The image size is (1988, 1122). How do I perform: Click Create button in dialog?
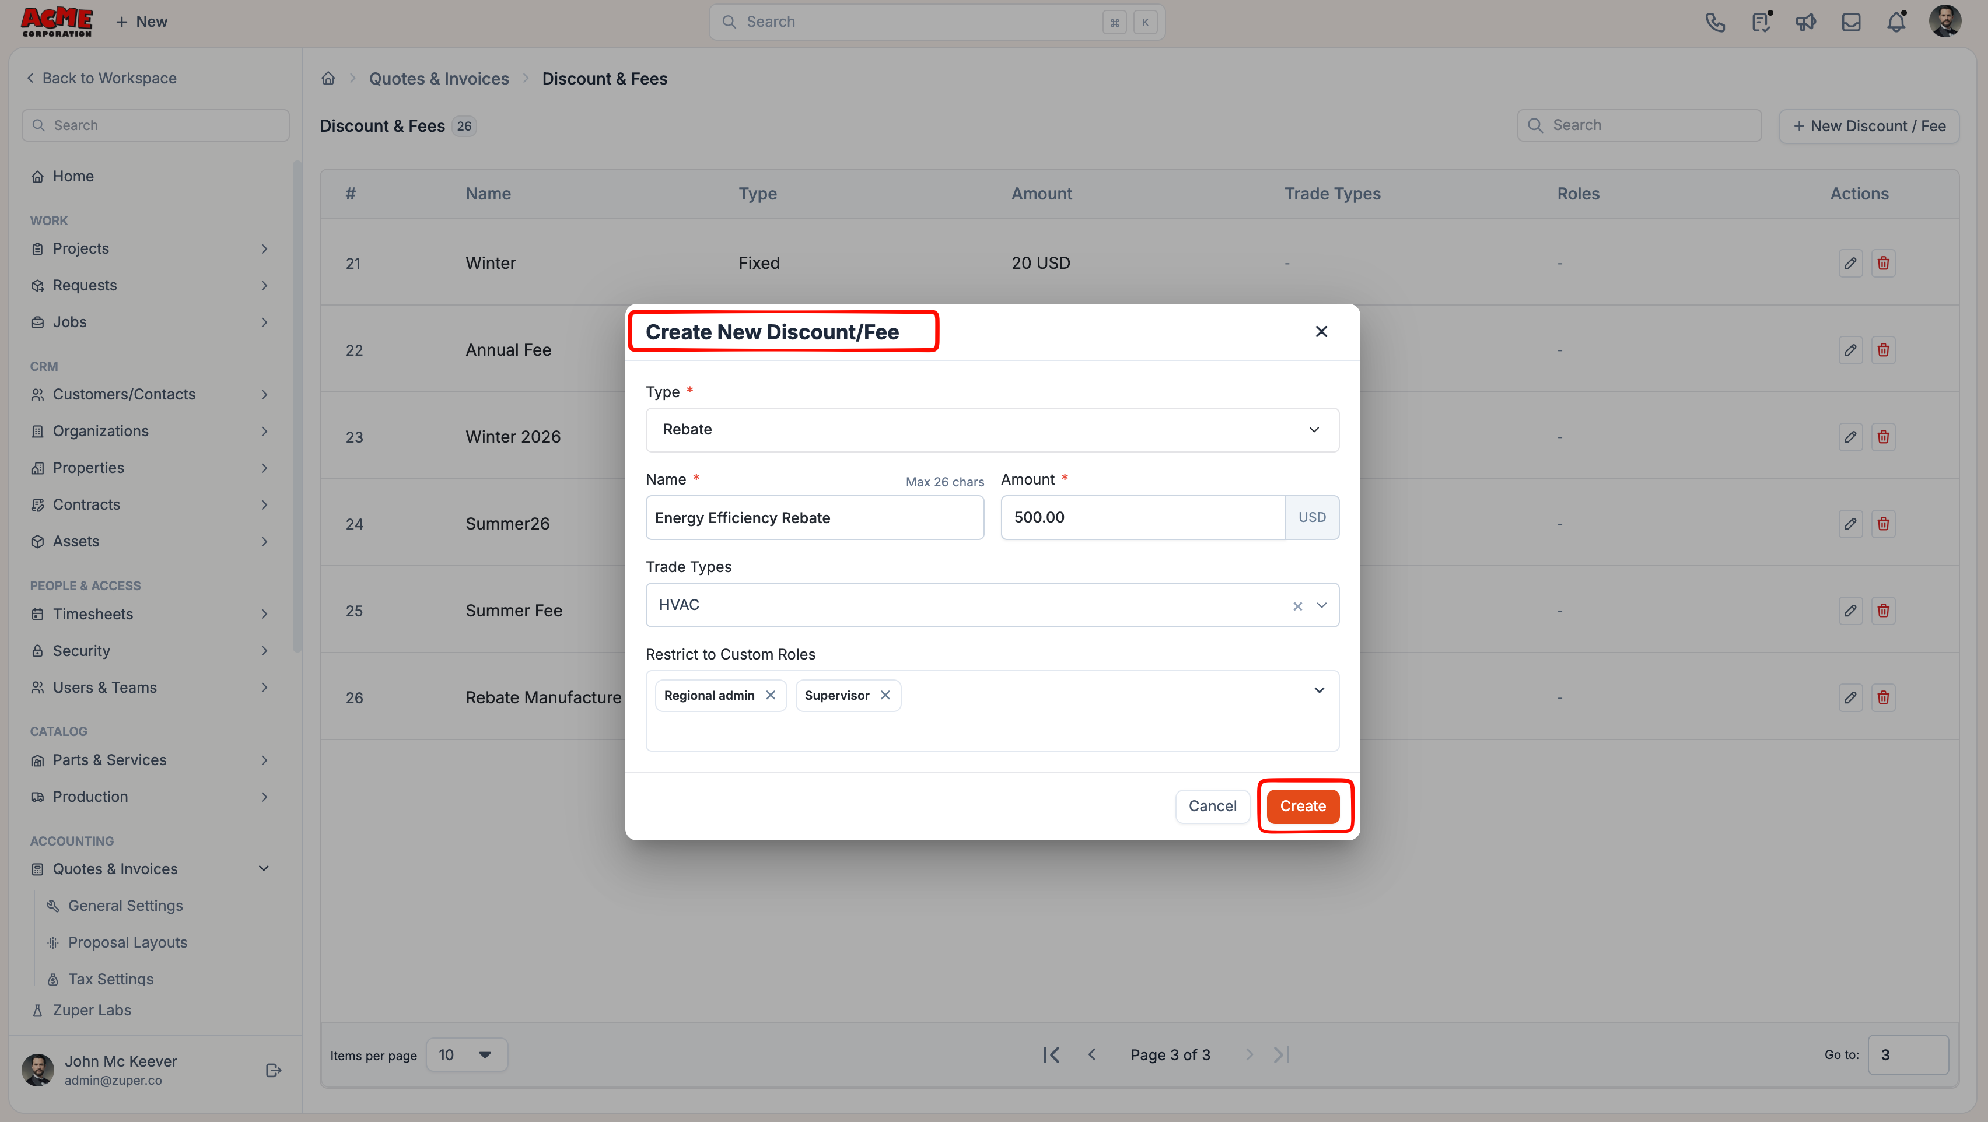click(1303, 807)
